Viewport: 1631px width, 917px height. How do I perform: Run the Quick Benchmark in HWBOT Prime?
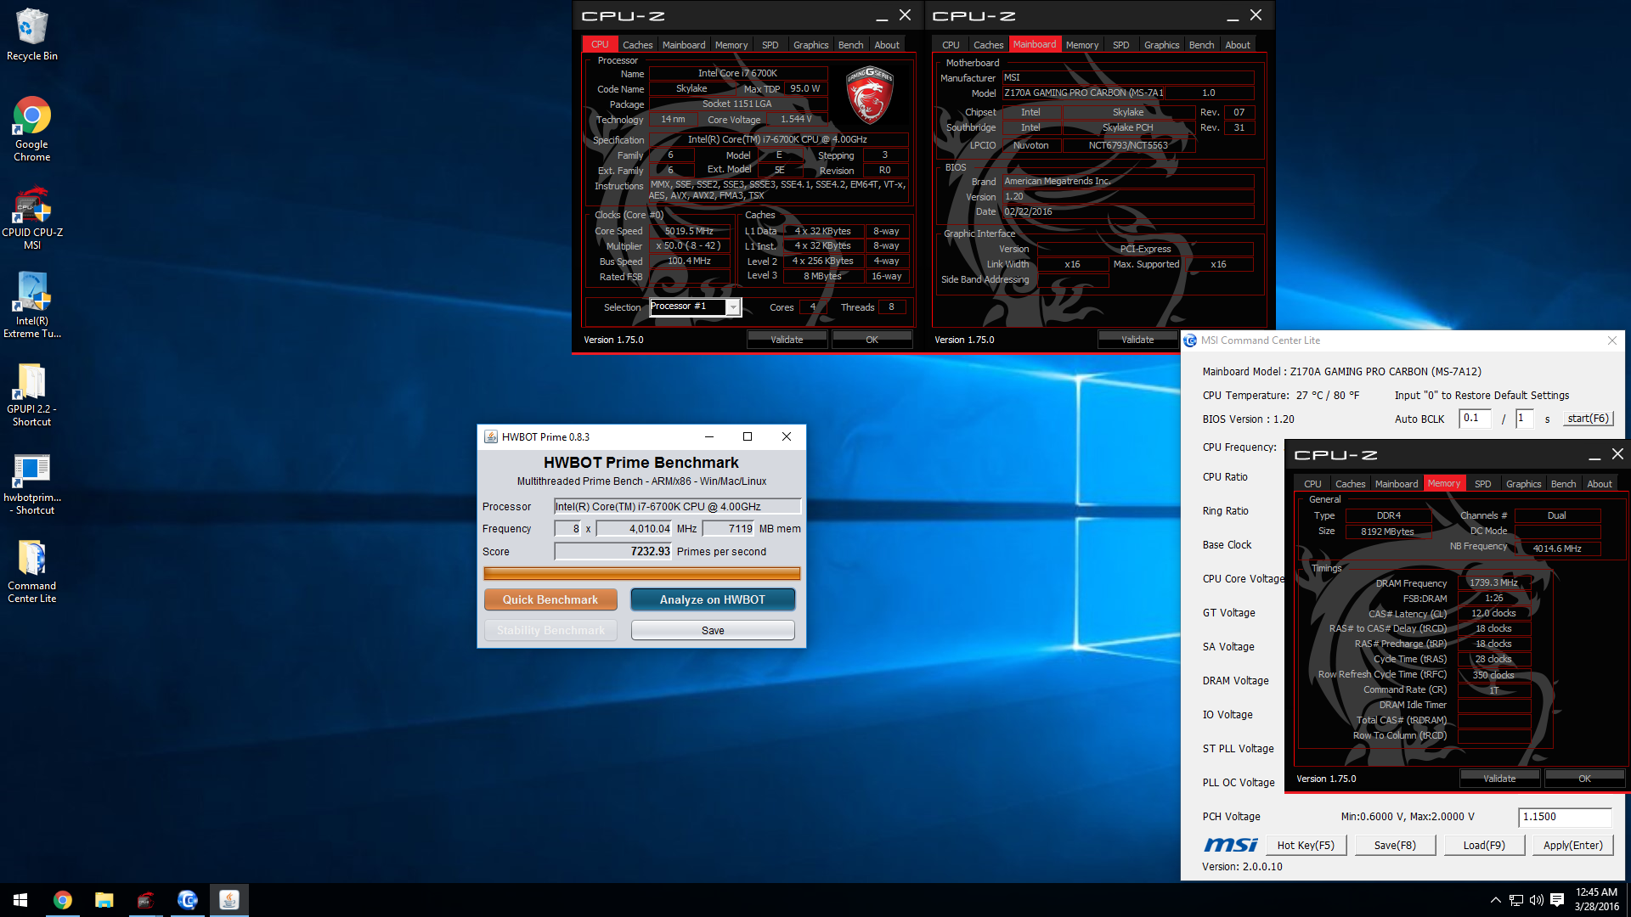point(550,599)
